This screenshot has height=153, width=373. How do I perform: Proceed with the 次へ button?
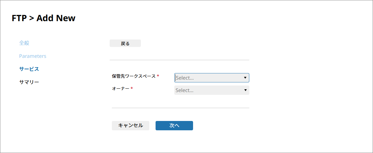coord(174,126)
